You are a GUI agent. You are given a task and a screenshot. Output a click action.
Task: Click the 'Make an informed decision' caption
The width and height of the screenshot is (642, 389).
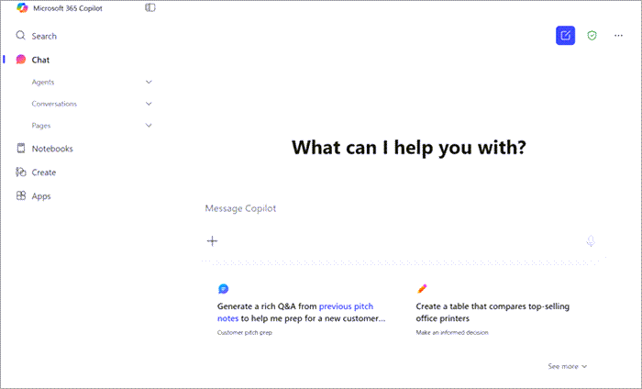click(x=452, y=332)
